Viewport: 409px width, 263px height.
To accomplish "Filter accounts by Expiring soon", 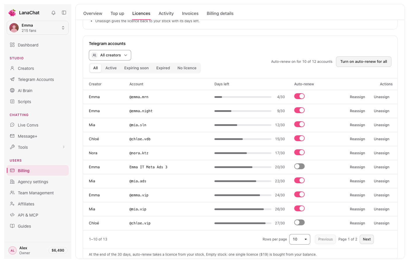I will [136, 68].
